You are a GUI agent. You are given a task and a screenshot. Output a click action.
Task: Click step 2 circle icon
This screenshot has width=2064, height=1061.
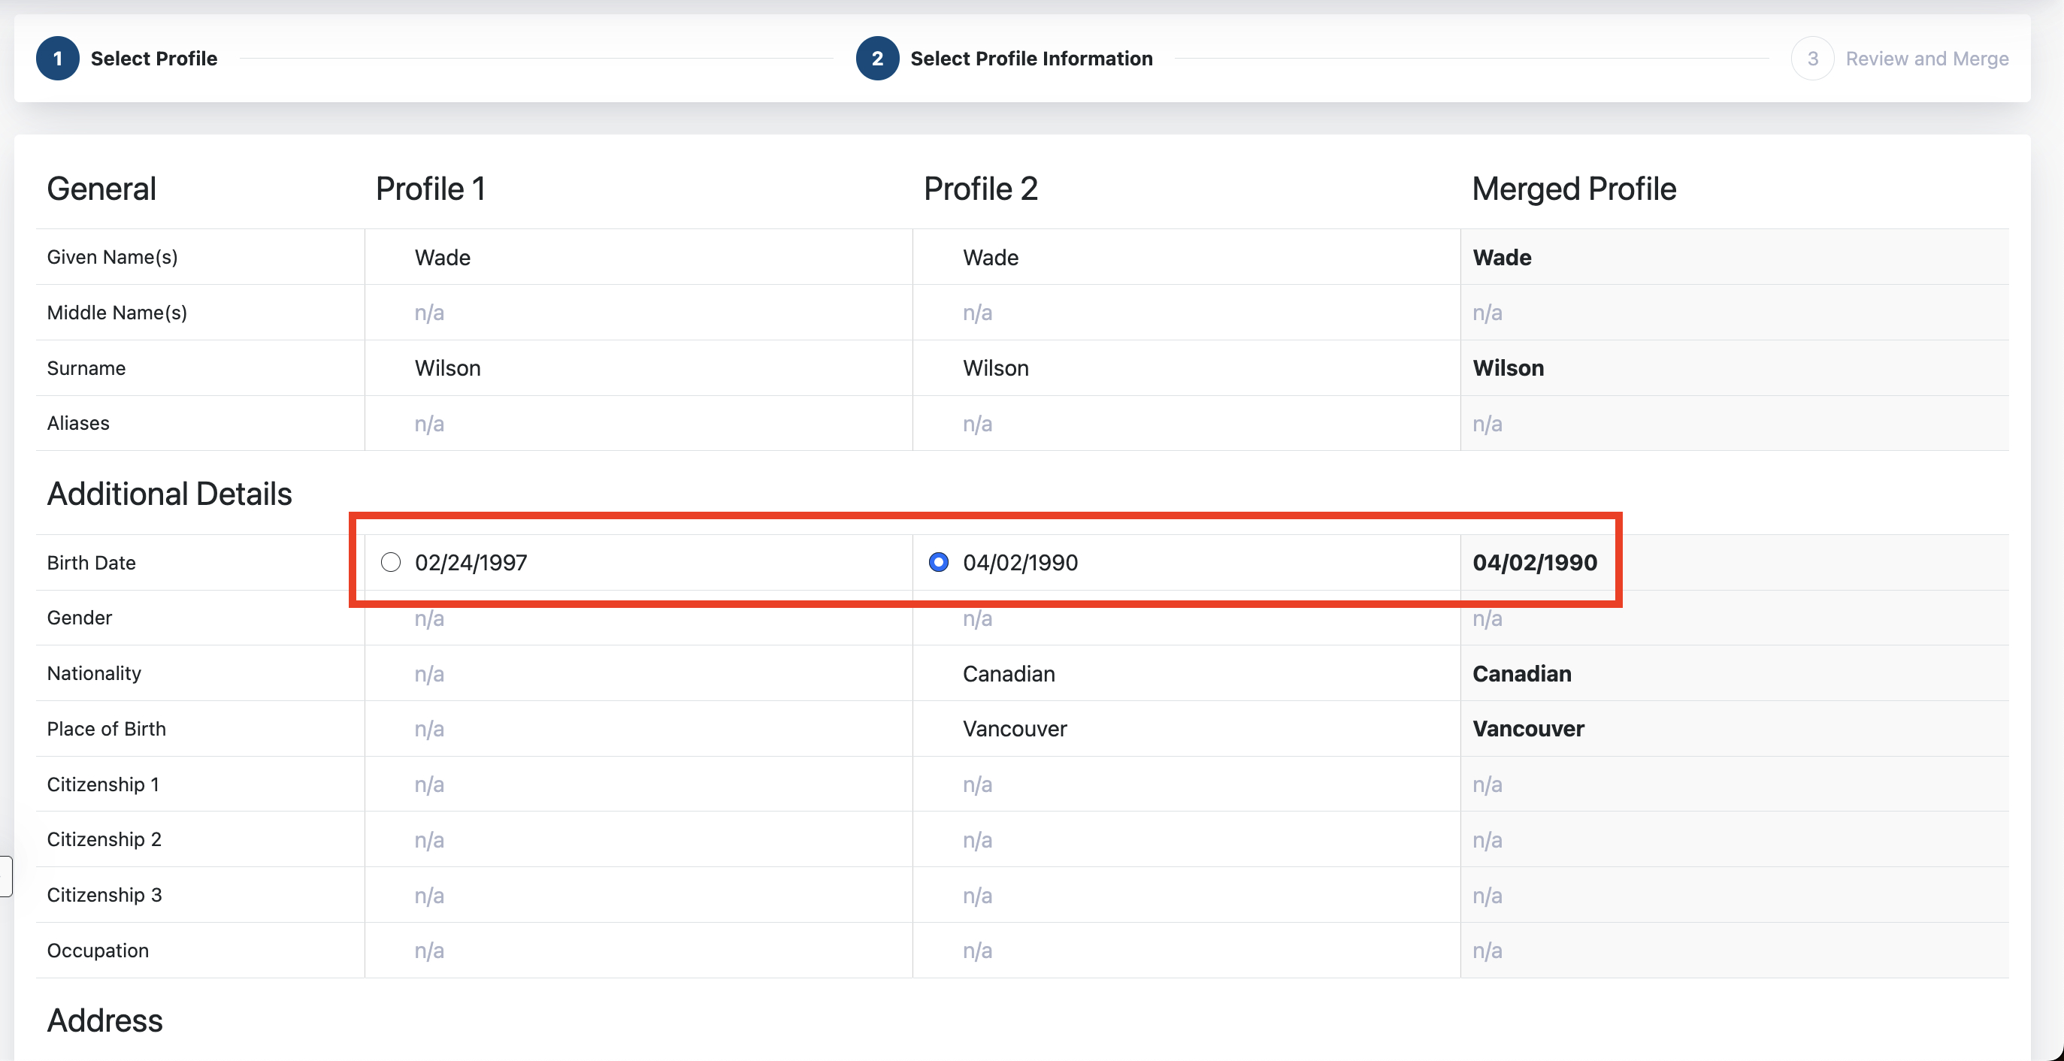[x=877, y=59]
